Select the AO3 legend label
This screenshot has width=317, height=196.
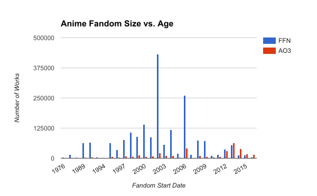pyautogui.click(x=284, y=51)
